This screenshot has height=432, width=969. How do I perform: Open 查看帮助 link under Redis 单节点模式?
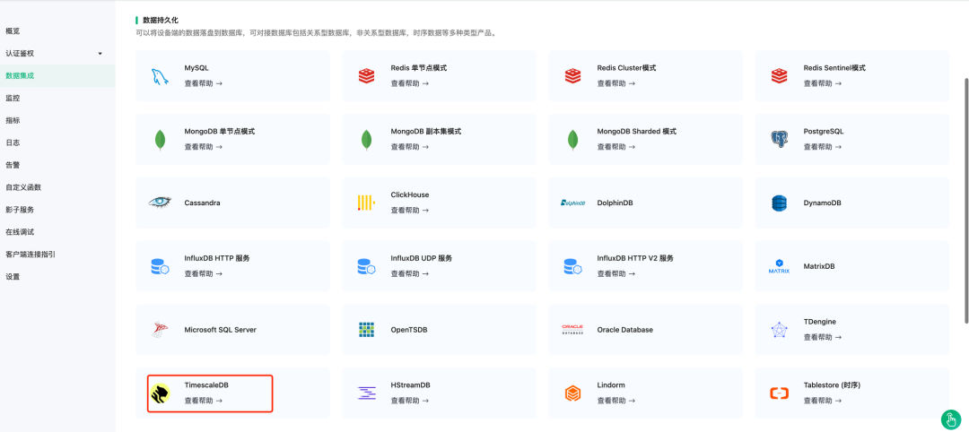coord(409,83)
